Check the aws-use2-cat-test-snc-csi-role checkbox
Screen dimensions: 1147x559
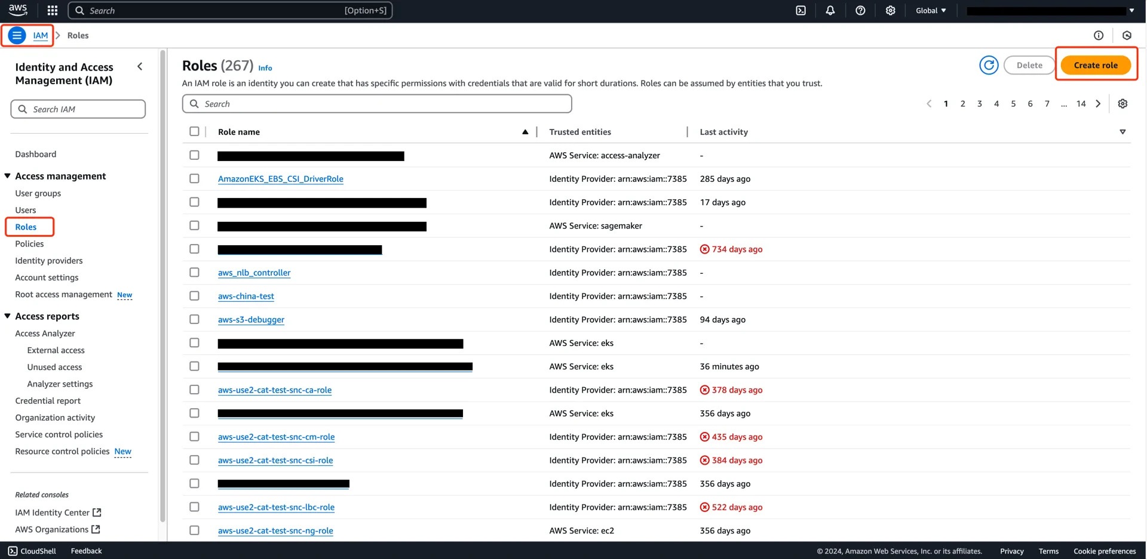pos(194,460)
